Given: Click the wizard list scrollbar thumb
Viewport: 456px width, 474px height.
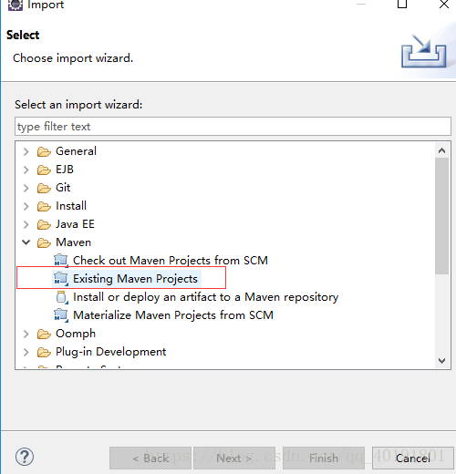Looking at the screenshot, I should point(441,216).
